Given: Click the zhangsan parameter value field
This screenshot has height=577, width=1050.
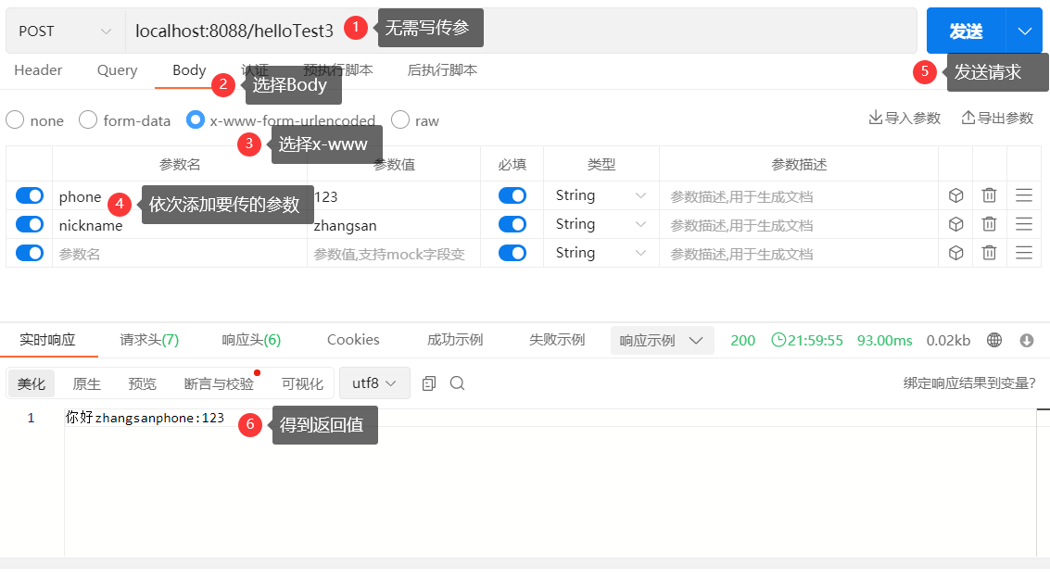Looking at the screenshot, I should click(x=394, y=226).
